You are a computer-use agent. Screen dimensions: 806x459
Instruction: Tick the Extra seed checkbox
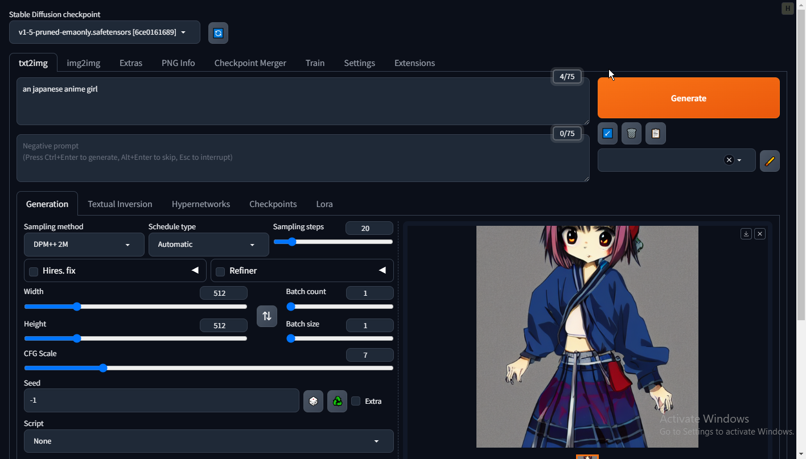(356, 401)
